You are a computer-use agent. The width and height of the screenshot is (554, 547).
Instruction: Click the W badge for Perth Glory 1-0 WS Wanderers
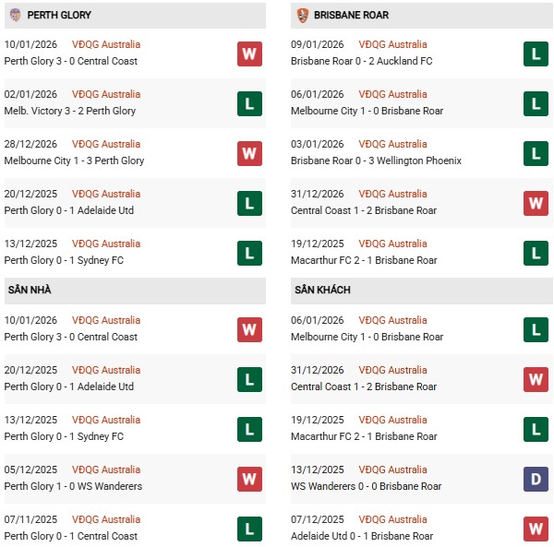249,479
